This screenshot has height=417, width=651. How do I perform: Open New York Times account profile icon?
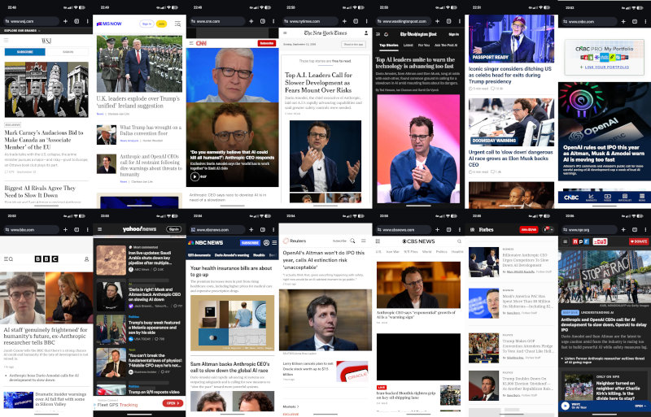pyautogui.click(x=365, y=33)
